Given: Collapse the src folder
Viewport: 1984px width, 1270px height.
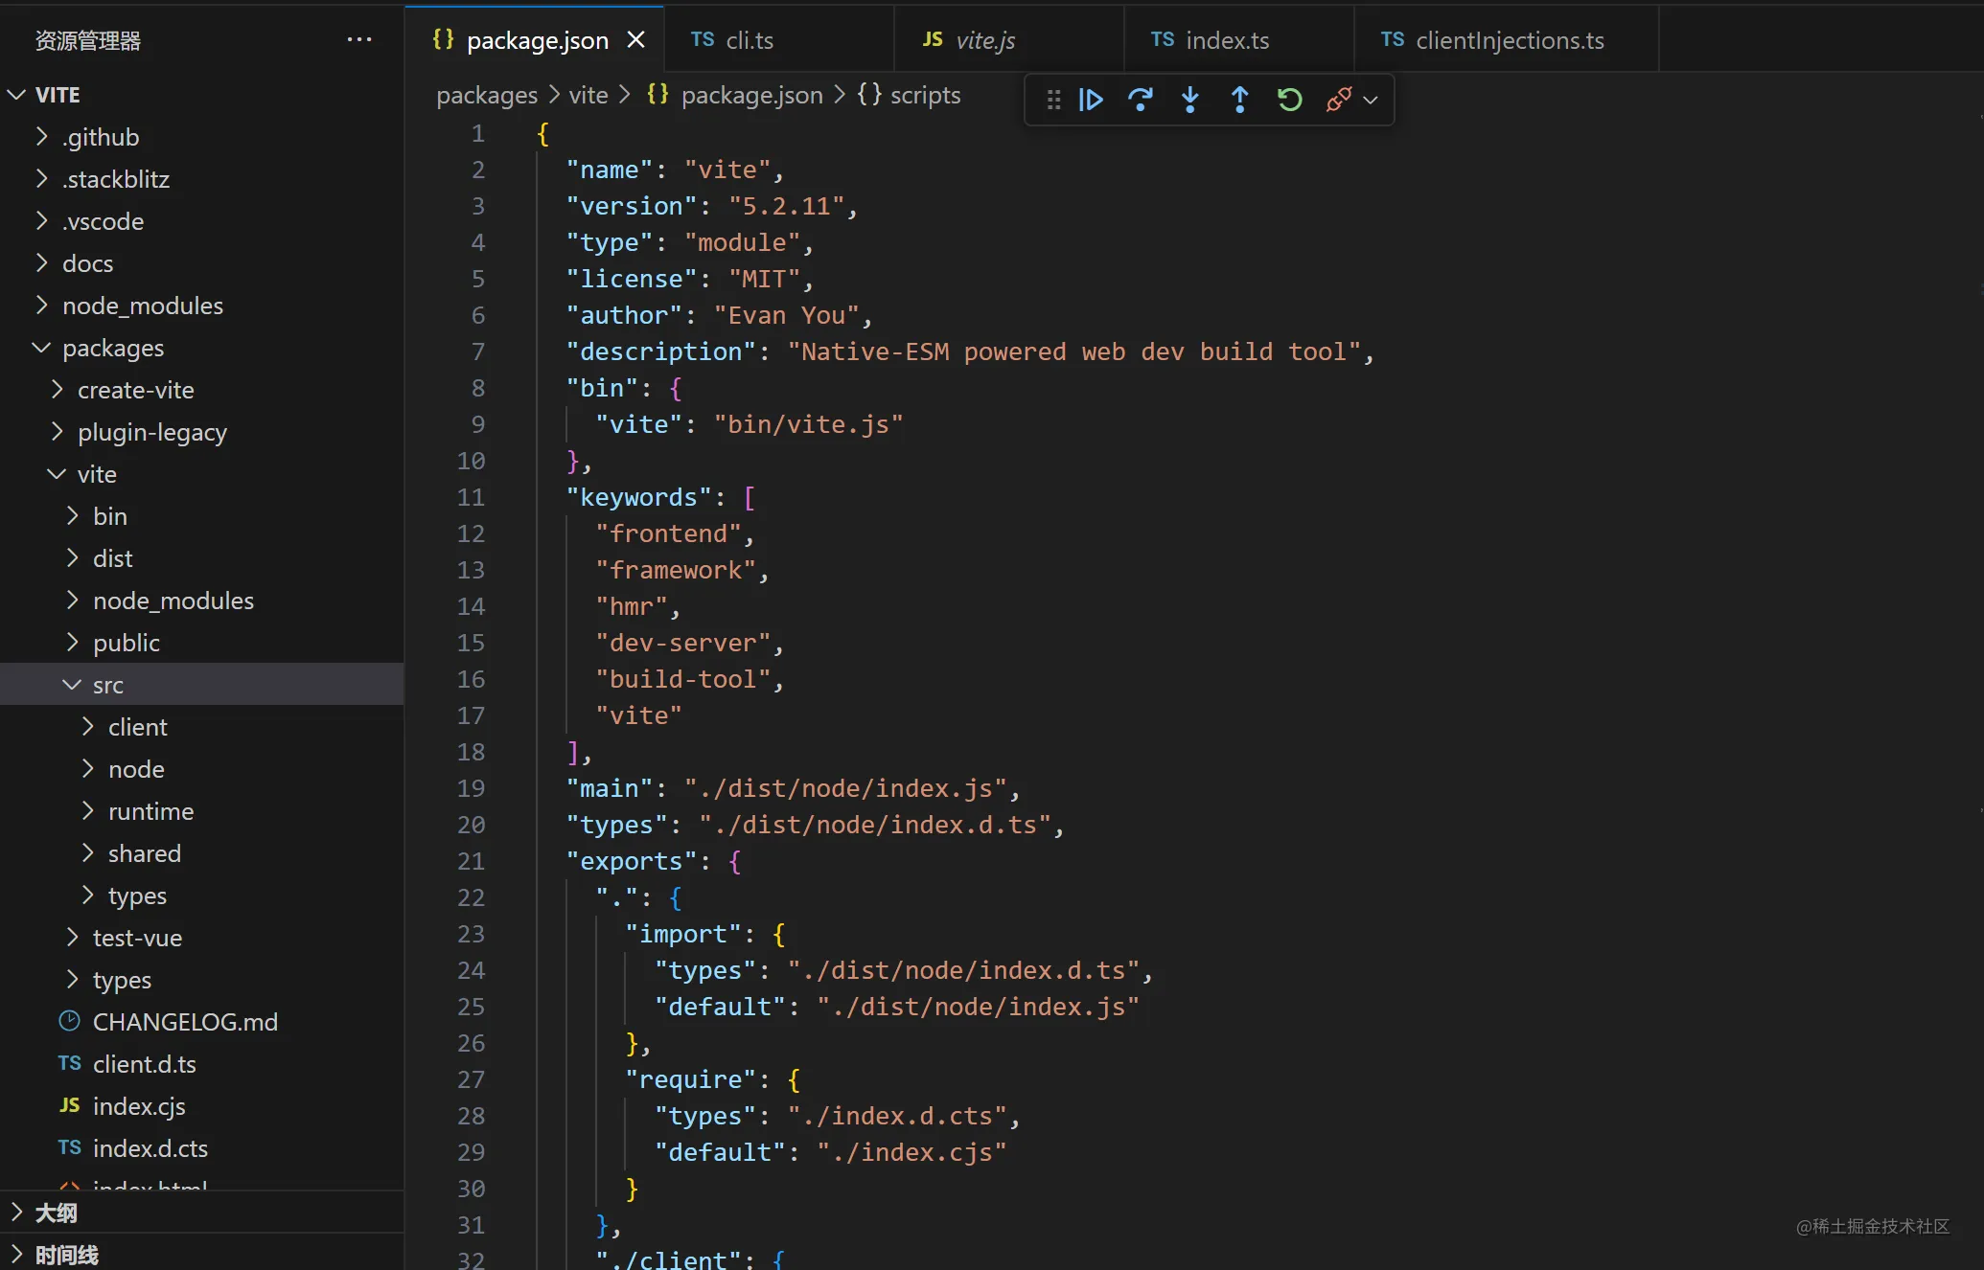Looking at the screenshot, I should pyautogui.click(x=202, y=685).
